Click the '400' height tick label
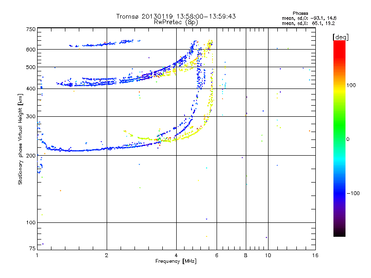This screenshot has height=278, width=371. click(x=31, y=89)
